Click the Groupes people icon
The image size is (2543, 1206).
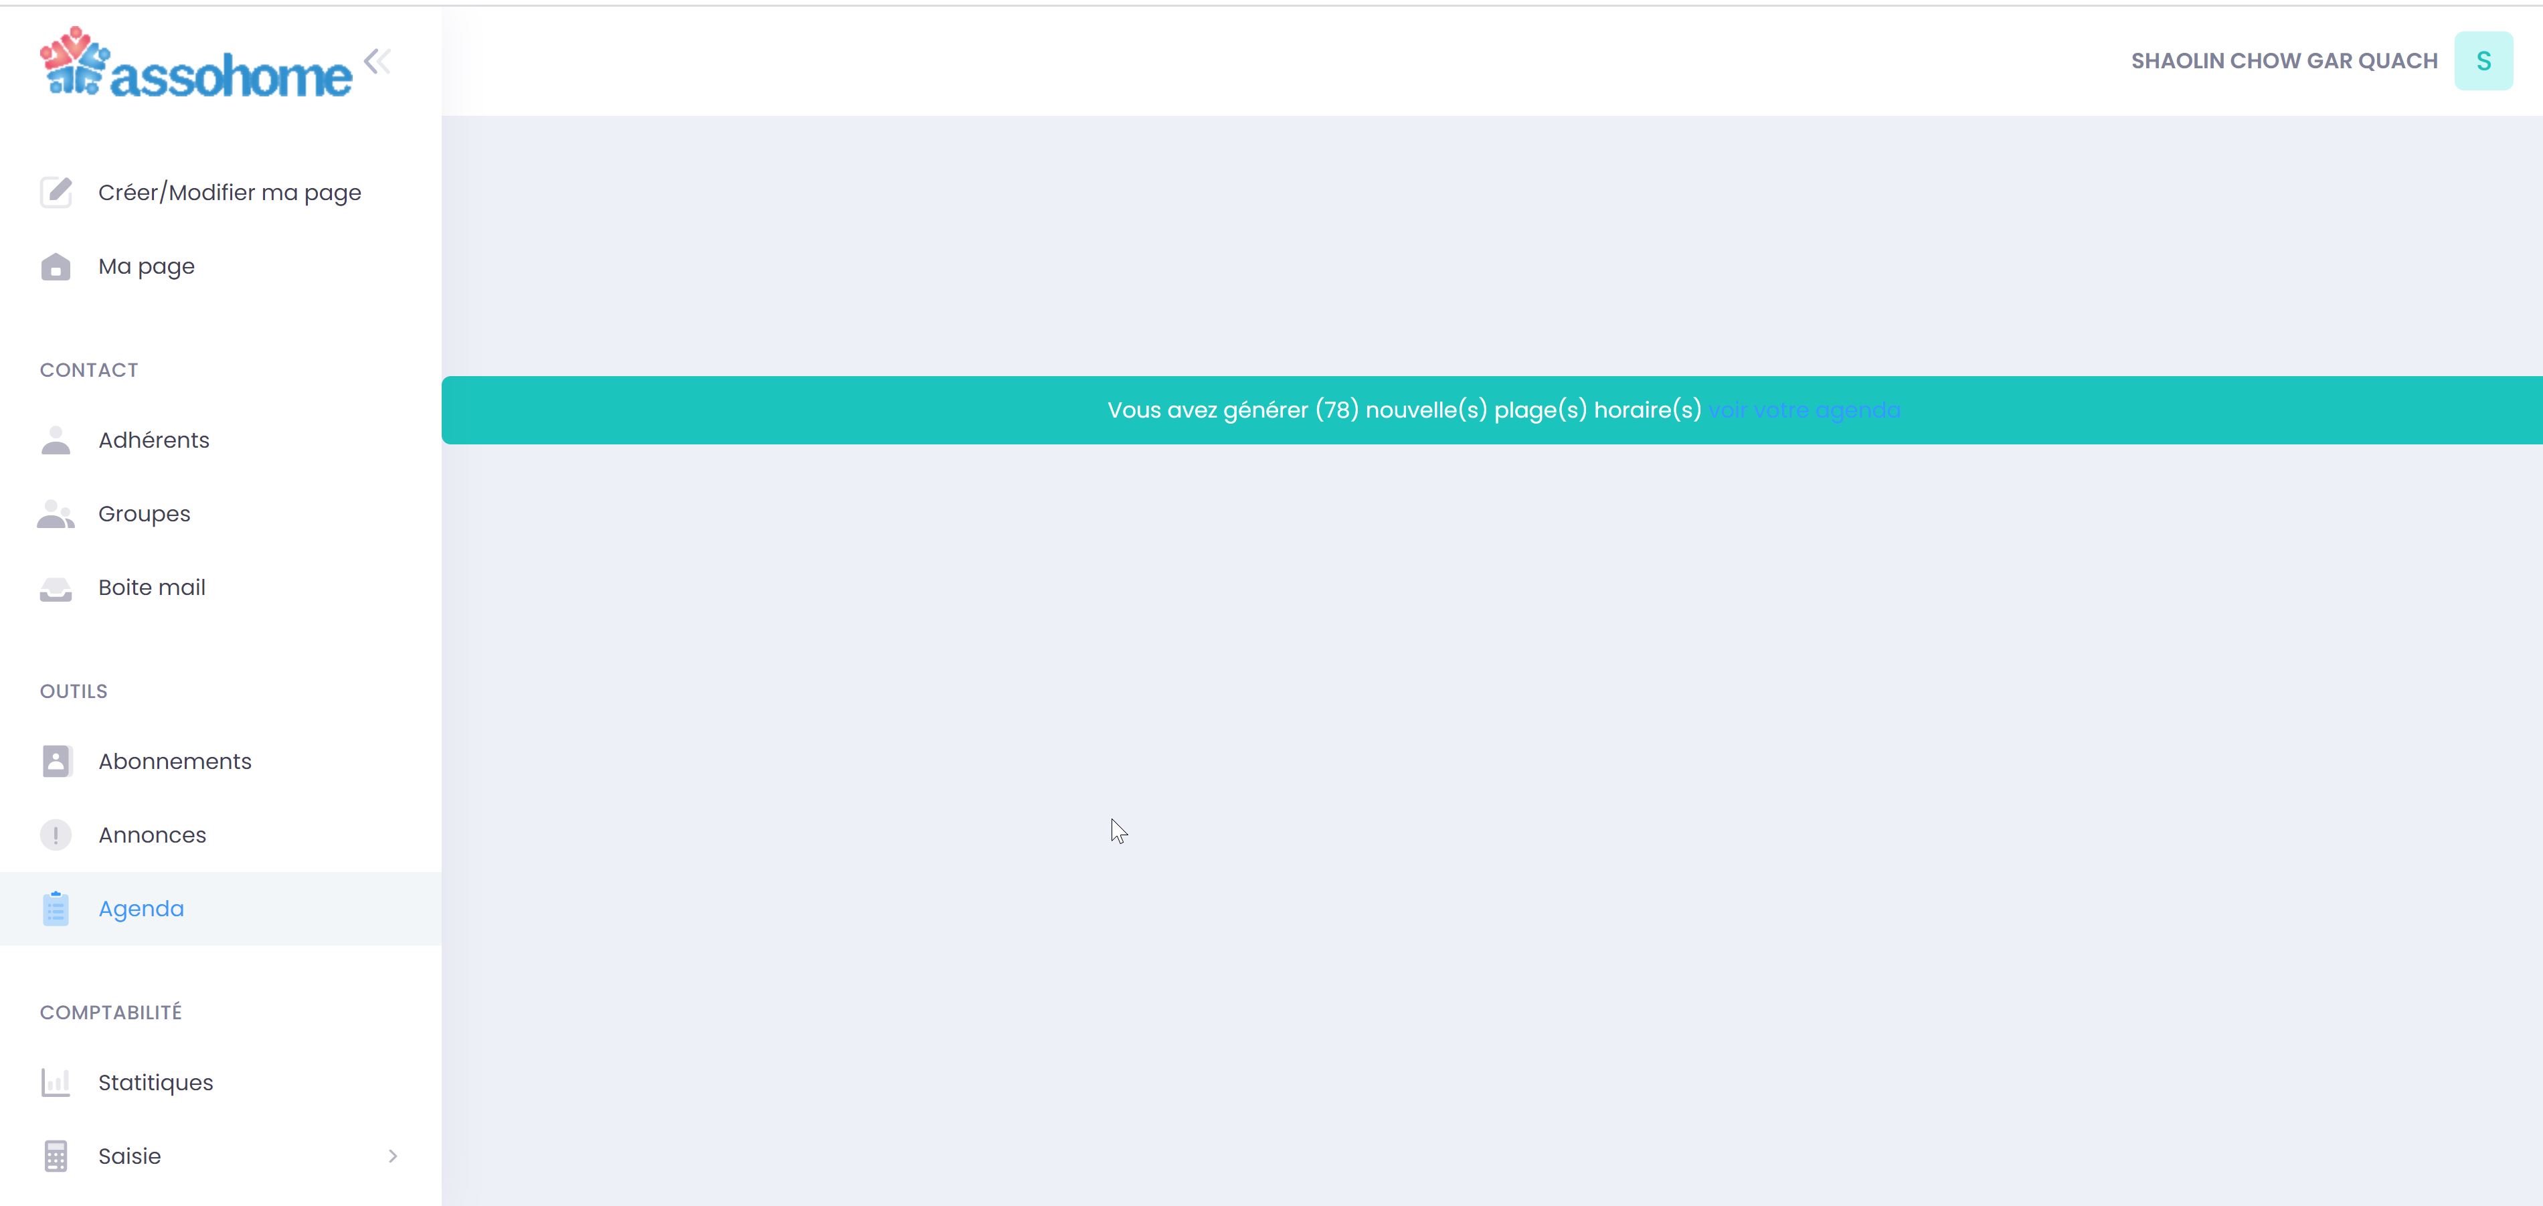[x=56, y=514]
